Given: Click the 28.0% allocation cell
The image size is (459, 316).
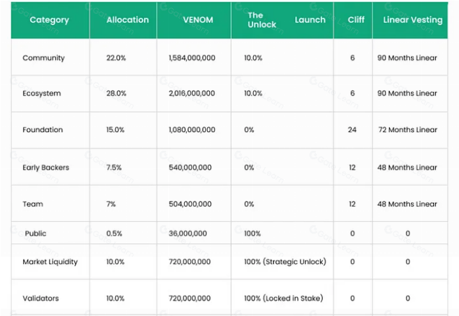Looking at the screenshot, I should coord(116,93).
